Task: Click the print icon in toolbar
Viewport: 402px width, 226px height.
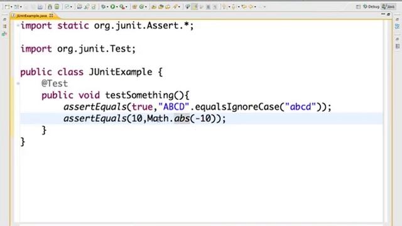Action: point(40,7)
